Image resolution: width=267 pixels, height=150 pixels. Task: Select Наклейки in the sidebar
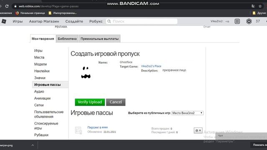pyautogui.click(x=42, y=71)
